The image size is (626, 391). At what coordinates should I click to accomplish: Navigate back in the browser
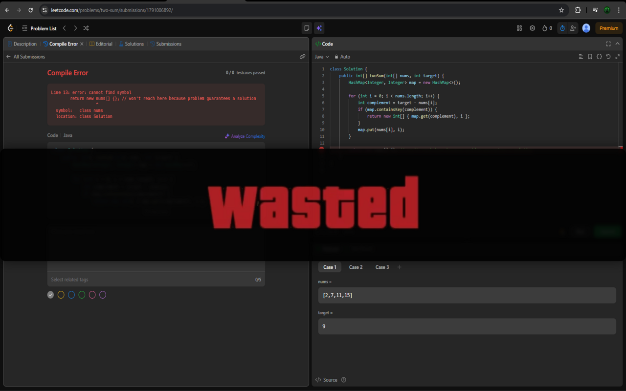coord(7,10)
